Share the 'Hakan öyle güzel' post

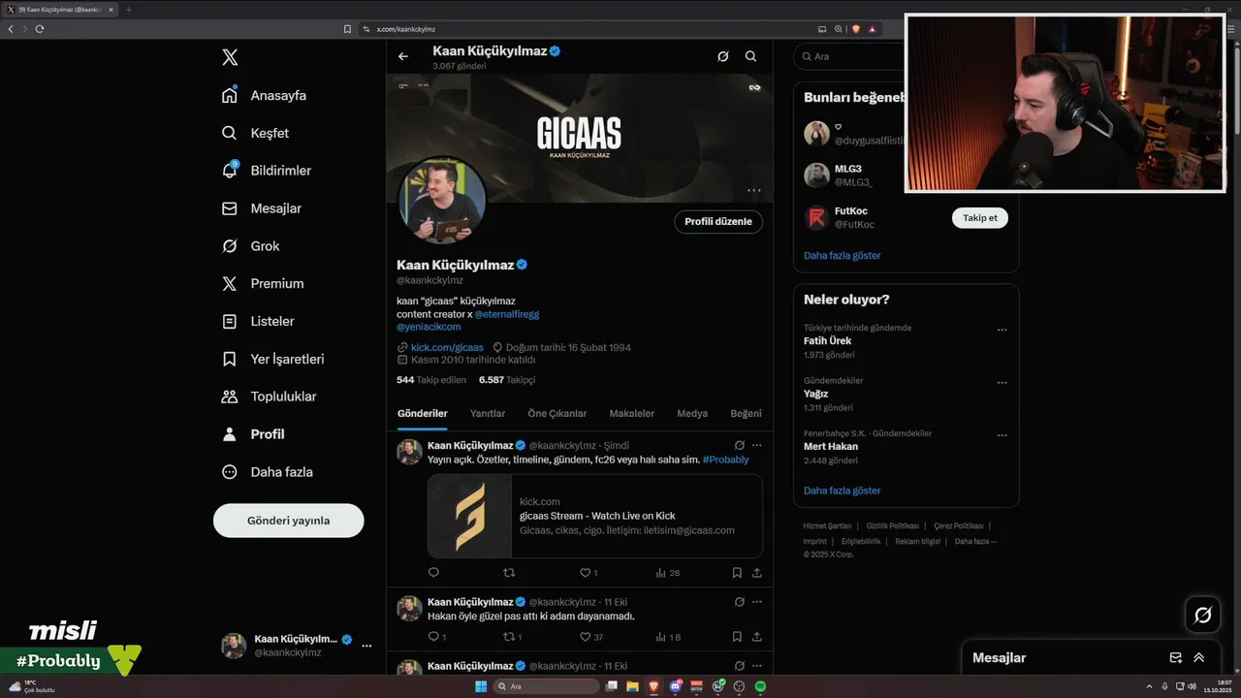[757, 637]
